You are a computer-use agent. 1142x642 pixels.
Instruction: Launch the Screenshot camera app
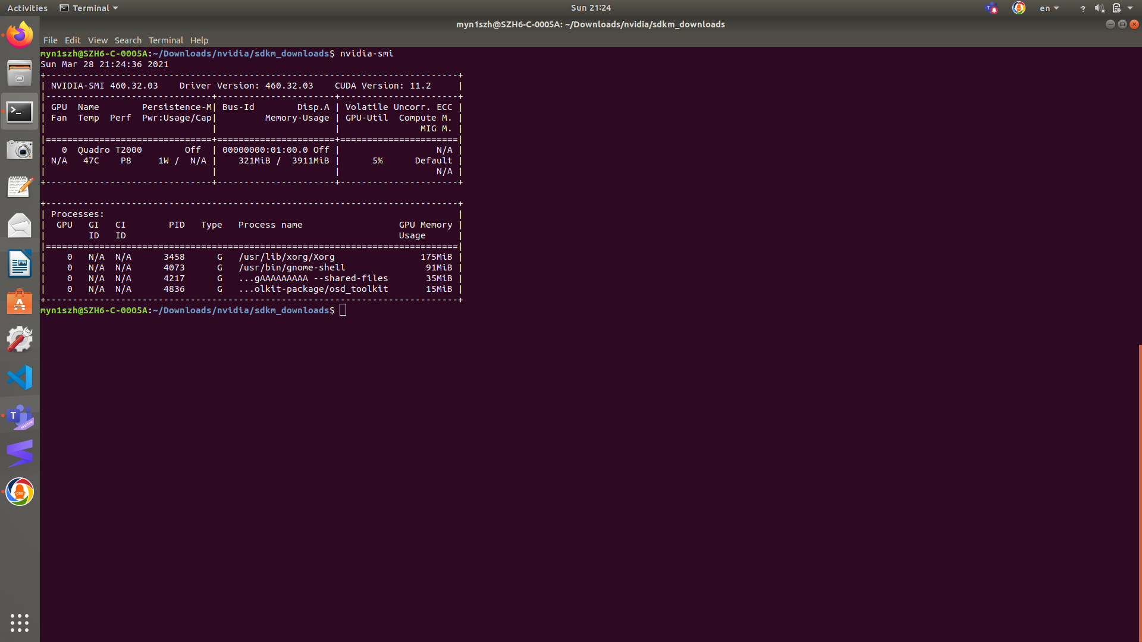(20, 149)
